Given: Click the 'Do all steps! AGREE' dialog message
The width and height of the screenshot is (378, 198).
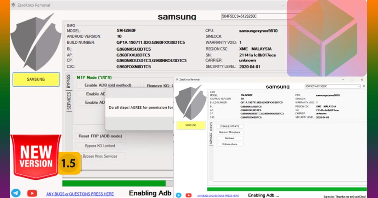Looking at the screenshot, I should click(141, 108).
